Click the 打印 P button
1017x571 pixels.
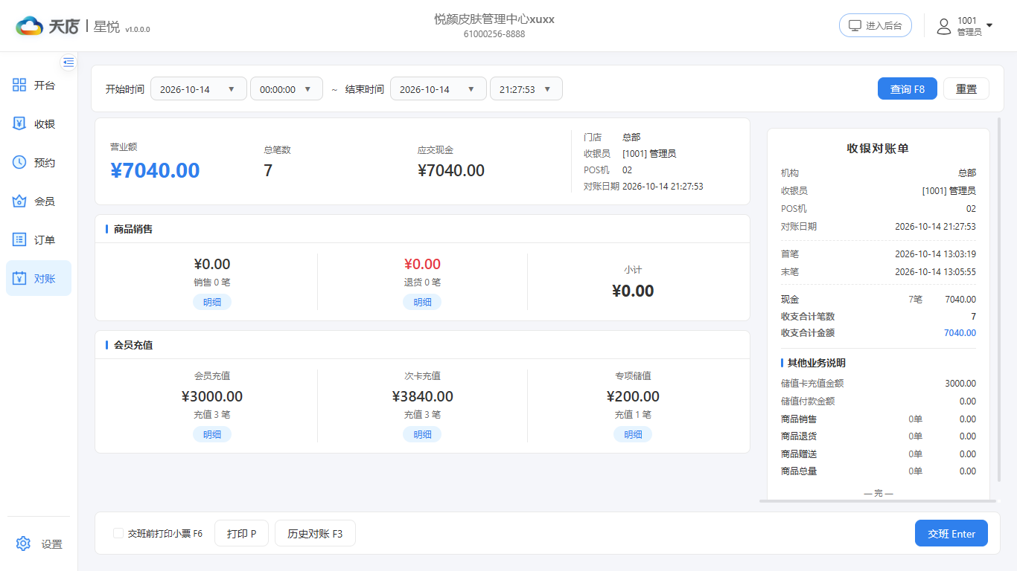point(242,533)
